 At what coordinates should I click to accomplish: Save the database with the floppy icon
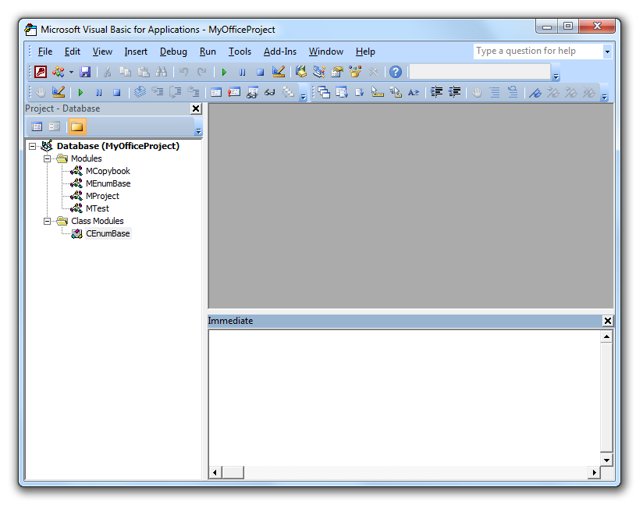pos(85,73)
